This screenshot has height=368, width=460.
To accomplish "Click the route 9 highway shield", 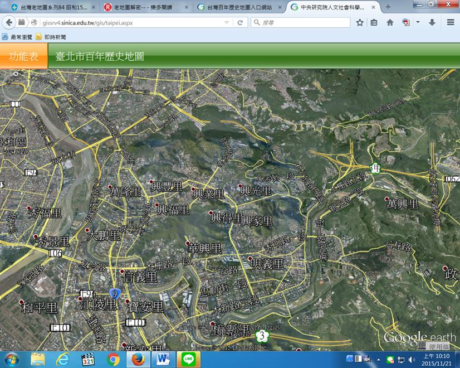I will click(x=115, y=293).
